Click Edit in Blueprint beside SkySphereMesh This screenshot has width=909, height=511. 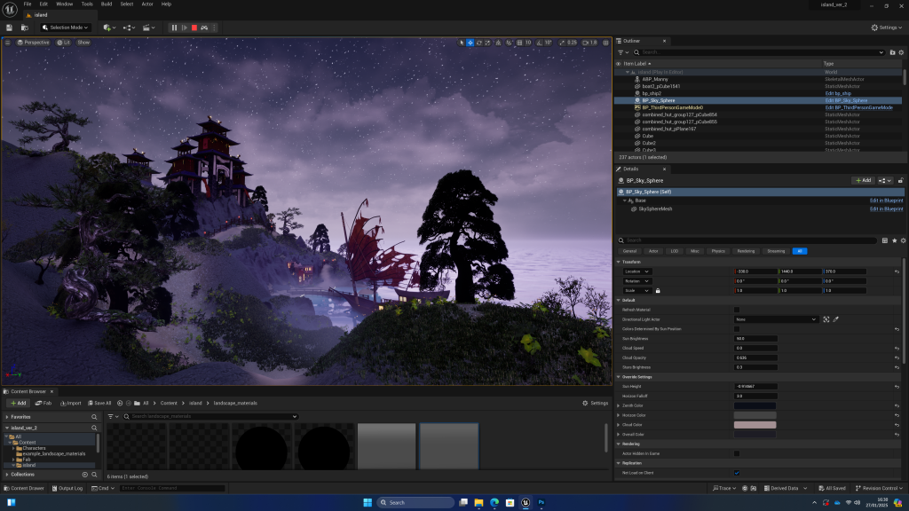coord(886,208)
